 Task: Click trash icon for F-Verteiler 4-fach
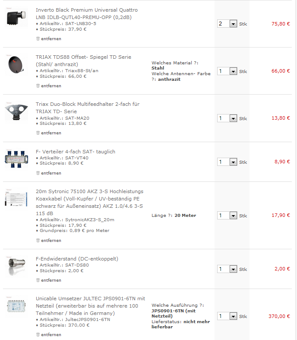(38, 173)
